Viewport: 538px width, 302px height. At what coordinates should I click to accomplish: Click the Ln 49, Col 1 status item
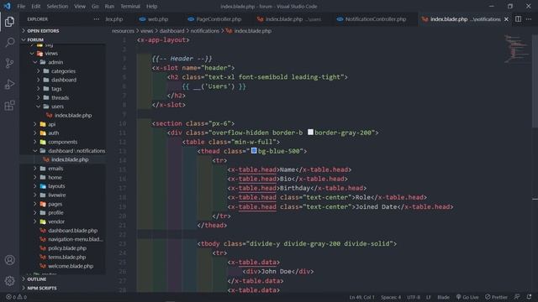[x=362, y=297]
